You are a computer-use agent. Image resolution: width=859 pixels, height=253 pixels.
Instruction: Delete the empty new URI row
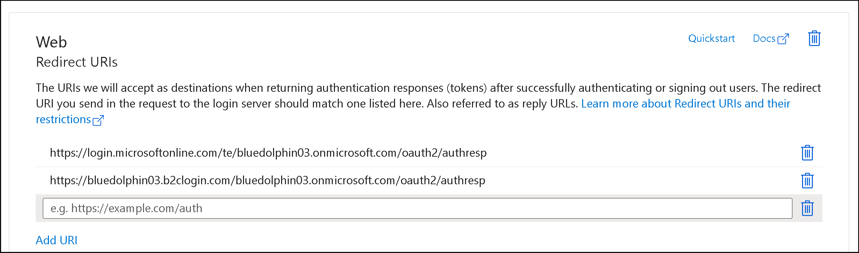(x=807, y=208)
